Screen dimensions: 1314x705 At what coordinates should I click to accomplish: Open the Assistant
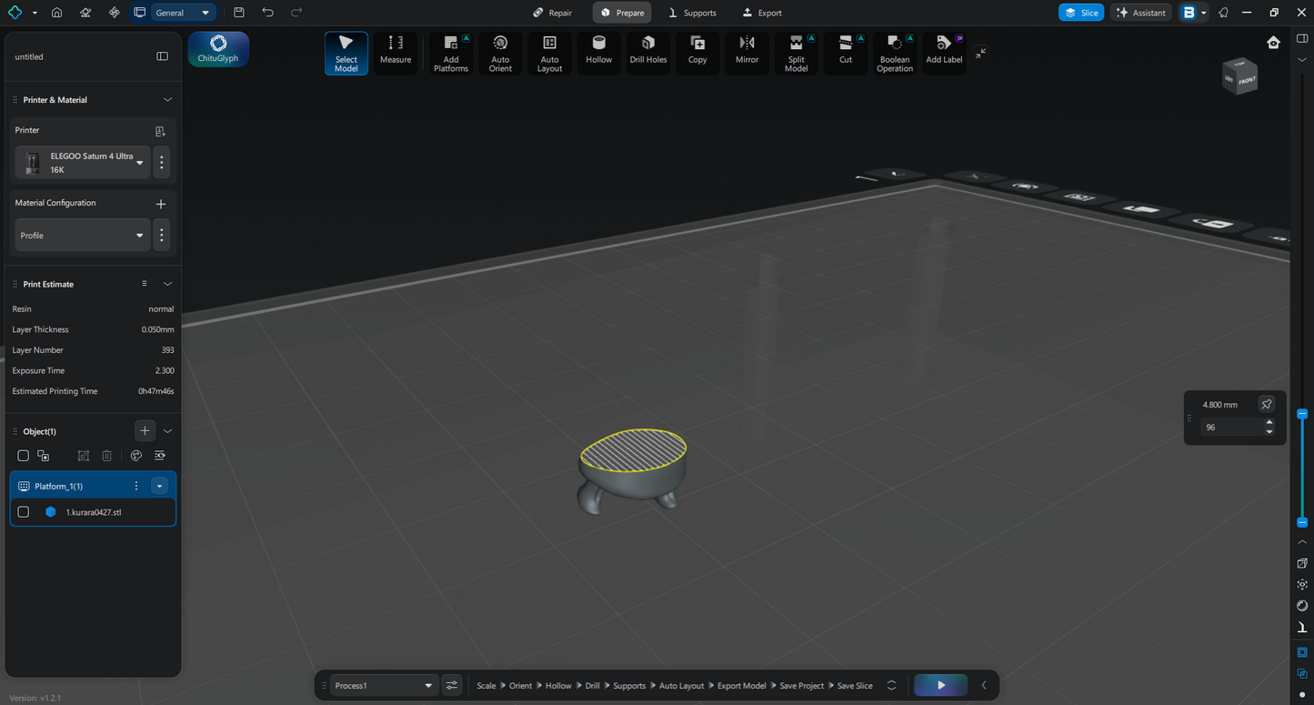1141,13
